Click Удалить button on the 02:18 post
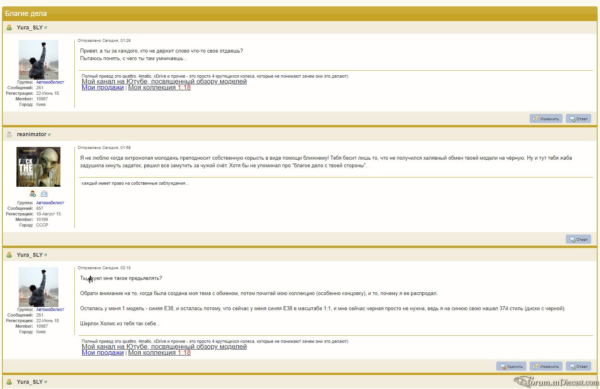The height and width of the screenshot is (389, 600). pos(511,366)
